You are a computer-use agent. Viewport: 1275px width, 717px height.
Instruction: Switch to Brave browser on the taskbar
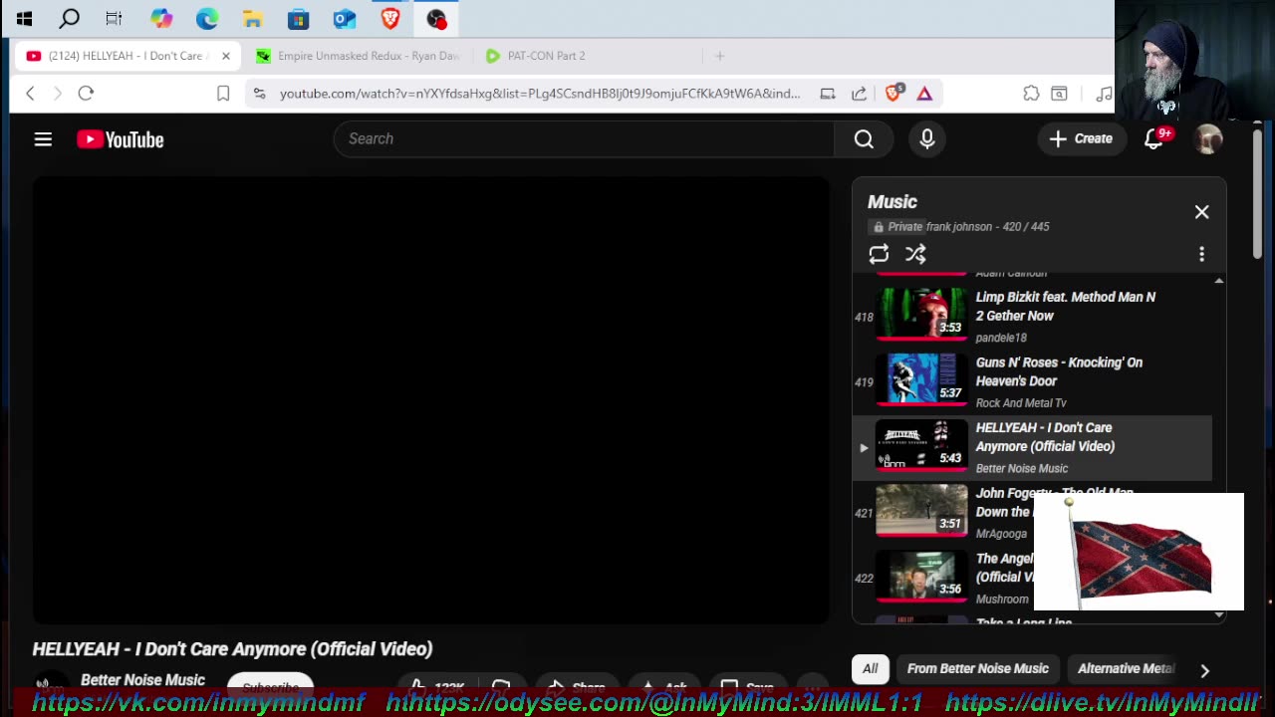[389, 18]
